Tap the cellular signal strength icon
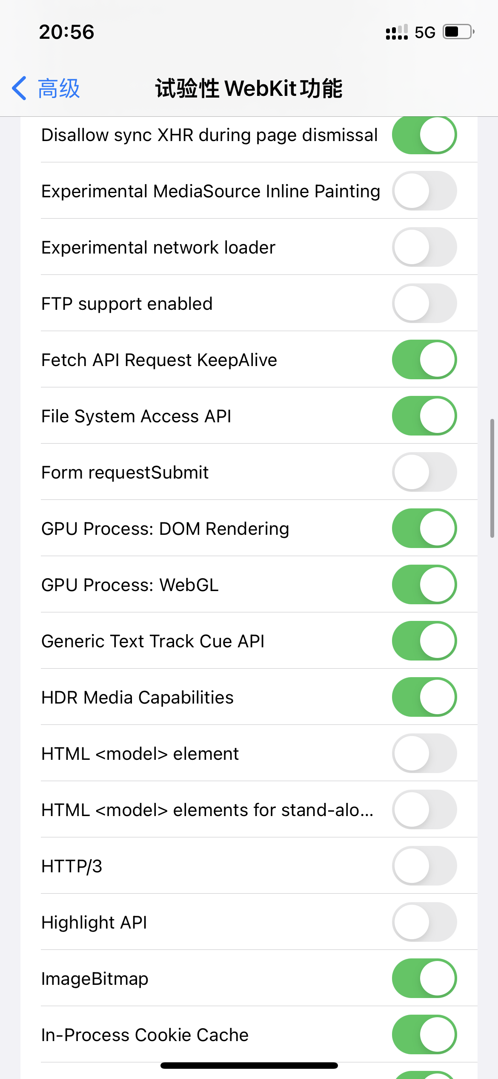 point(396,32)
